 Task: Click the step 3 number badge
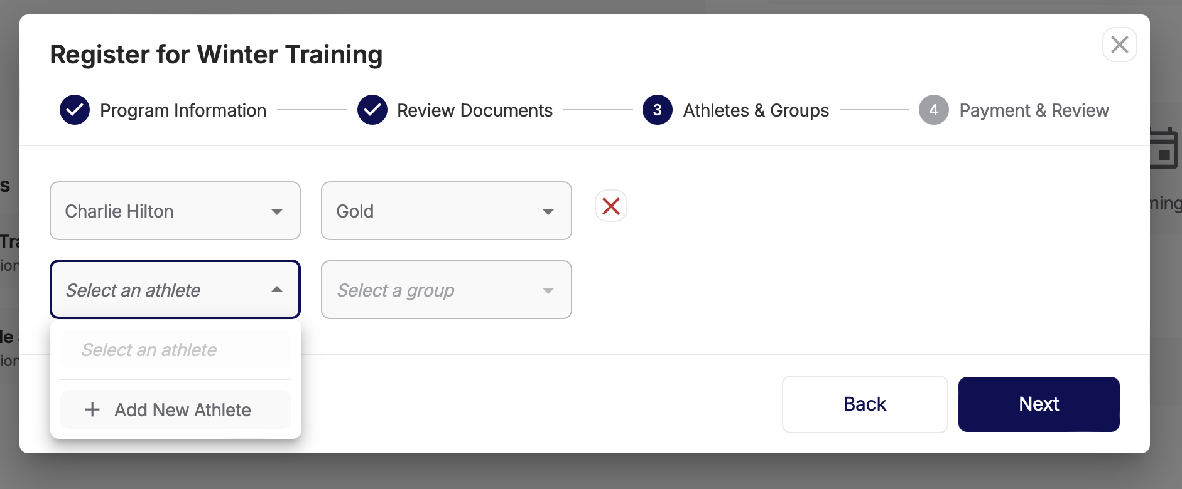tap(658, 110)
